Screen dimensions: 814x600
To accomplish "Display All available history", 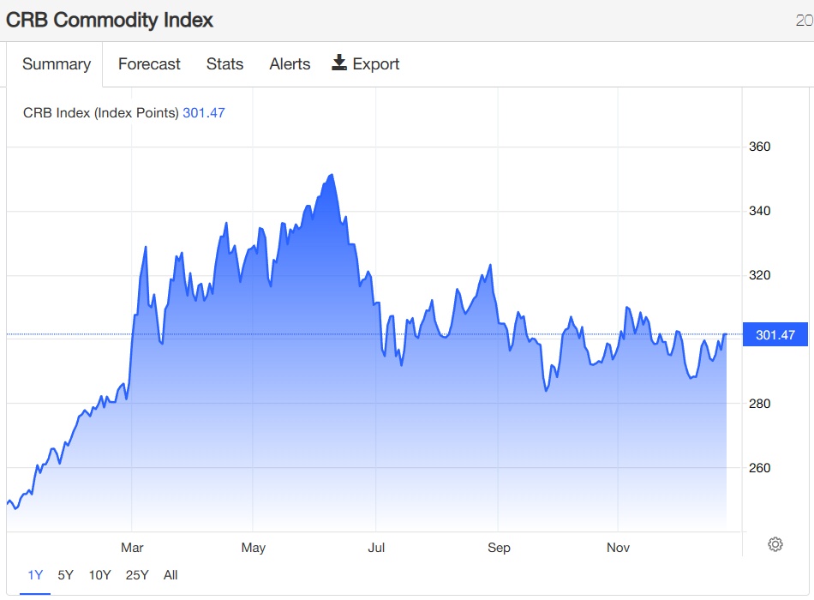I will (171, 575).
